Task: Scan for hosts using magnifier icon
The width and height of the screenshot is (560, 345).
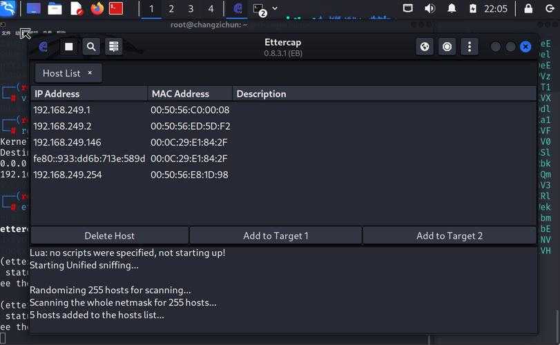Action: 91,47
